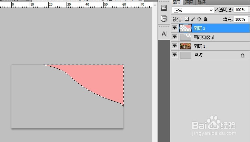Viewport: 250px width, 142px height.
Task: Open the blend mode 正常 dropdown
Action: (x=193, y=10)
